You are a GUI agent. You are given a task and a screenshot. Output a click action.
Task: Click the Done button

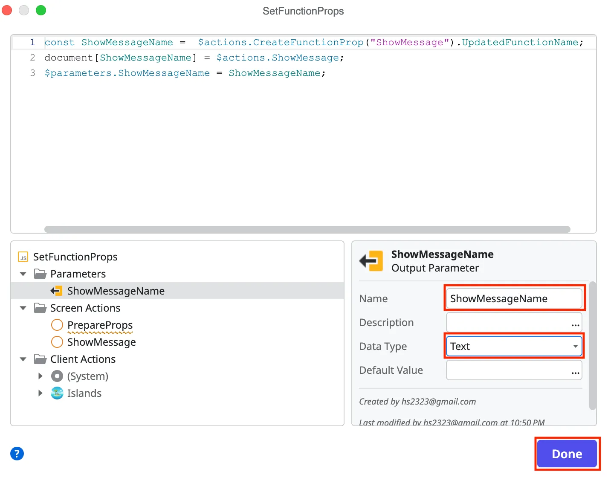[x=567, y=454]
